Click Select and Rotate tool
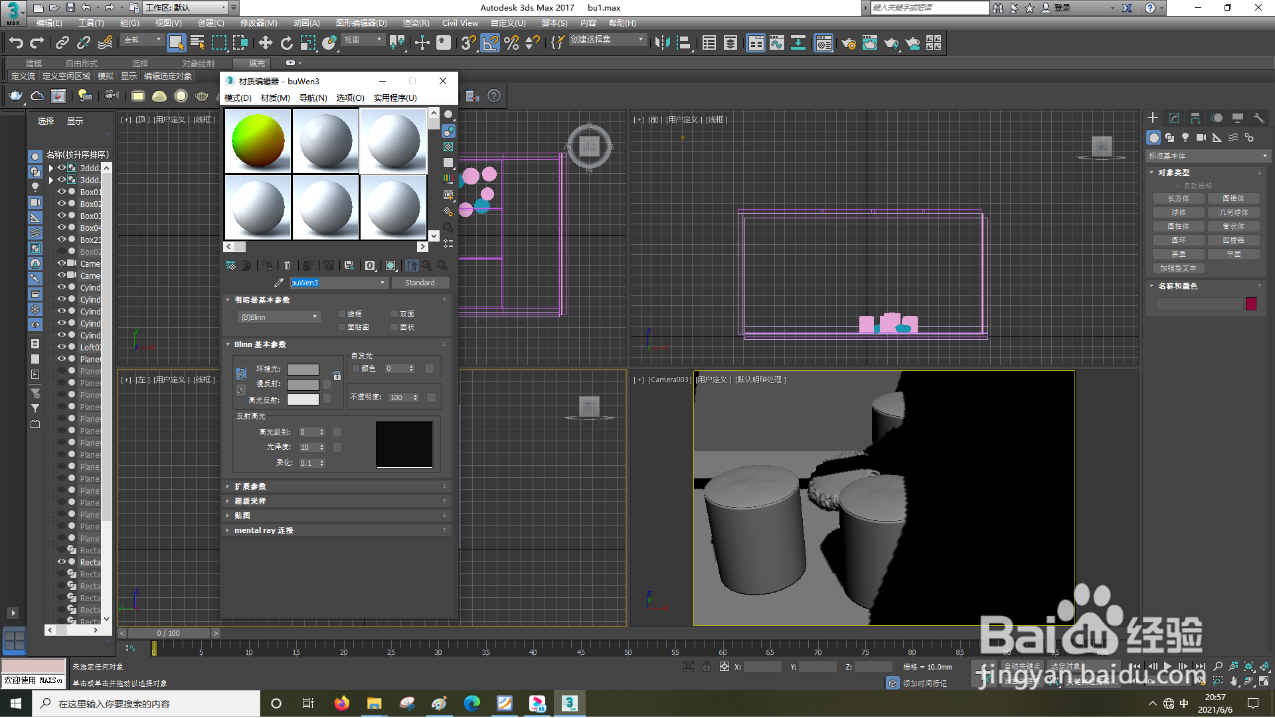Screen dimensions: 1275x718 (286, 44)
